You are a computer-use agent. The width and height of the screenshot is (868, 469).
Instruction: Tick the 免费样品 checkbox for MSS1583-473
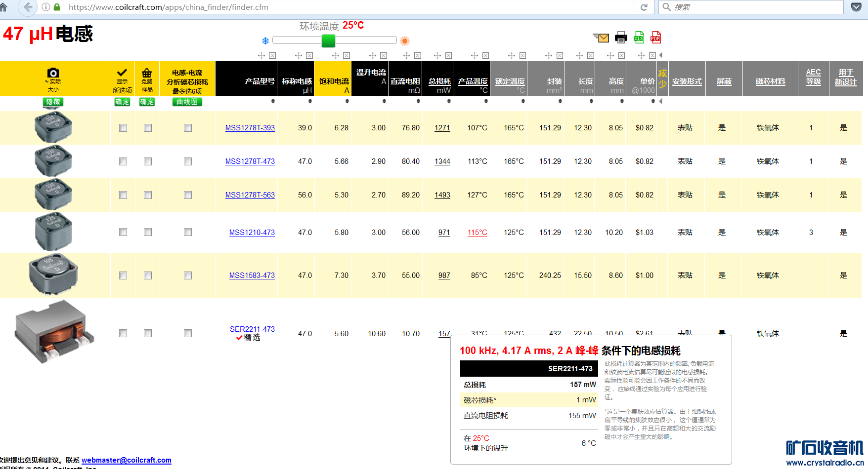point(148,275)
